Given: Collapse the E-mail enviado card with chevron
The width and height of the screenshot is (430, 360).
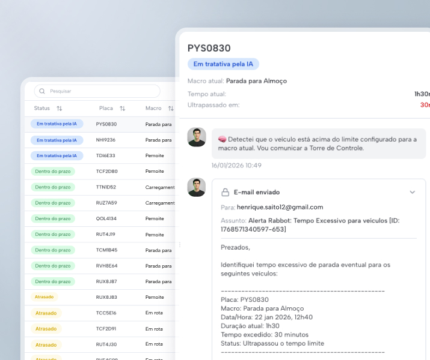Looking at the screenshot, I should pos(412,193).
